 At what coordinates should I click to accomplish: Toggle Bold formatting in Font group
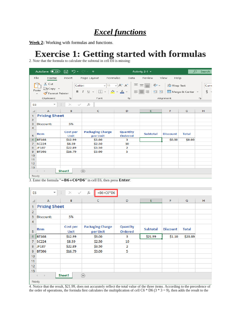pos(77,92)
